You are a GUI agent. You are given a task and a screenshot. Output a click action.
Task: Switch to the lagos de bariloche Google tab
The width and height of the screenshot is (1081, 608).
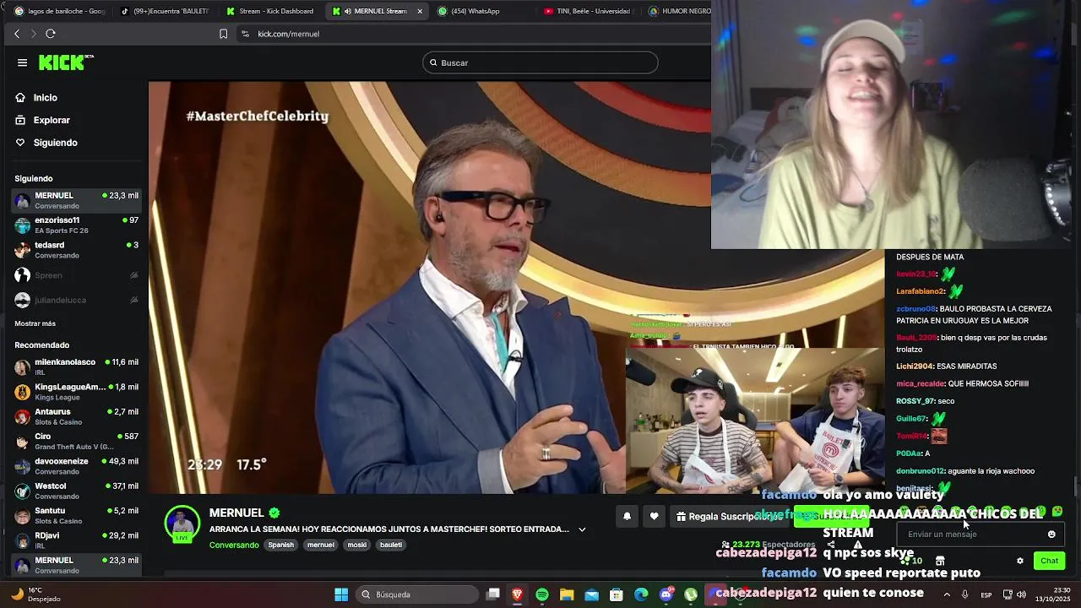click(59, 11)
